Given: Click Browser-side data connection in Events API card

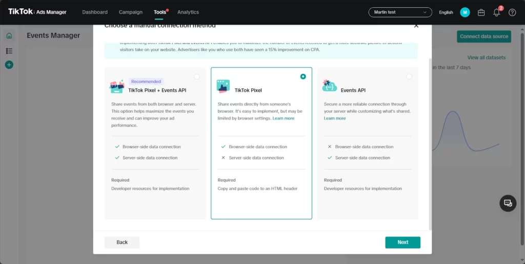Looking at the screenshot, I should (365, 147).
